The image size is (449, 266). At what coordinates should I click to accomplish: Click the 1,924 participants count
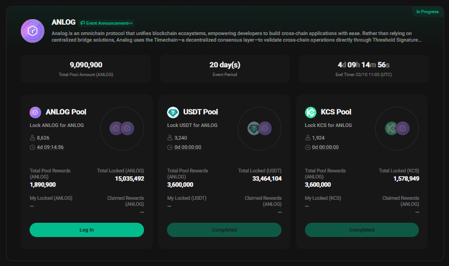pos(319,138)
